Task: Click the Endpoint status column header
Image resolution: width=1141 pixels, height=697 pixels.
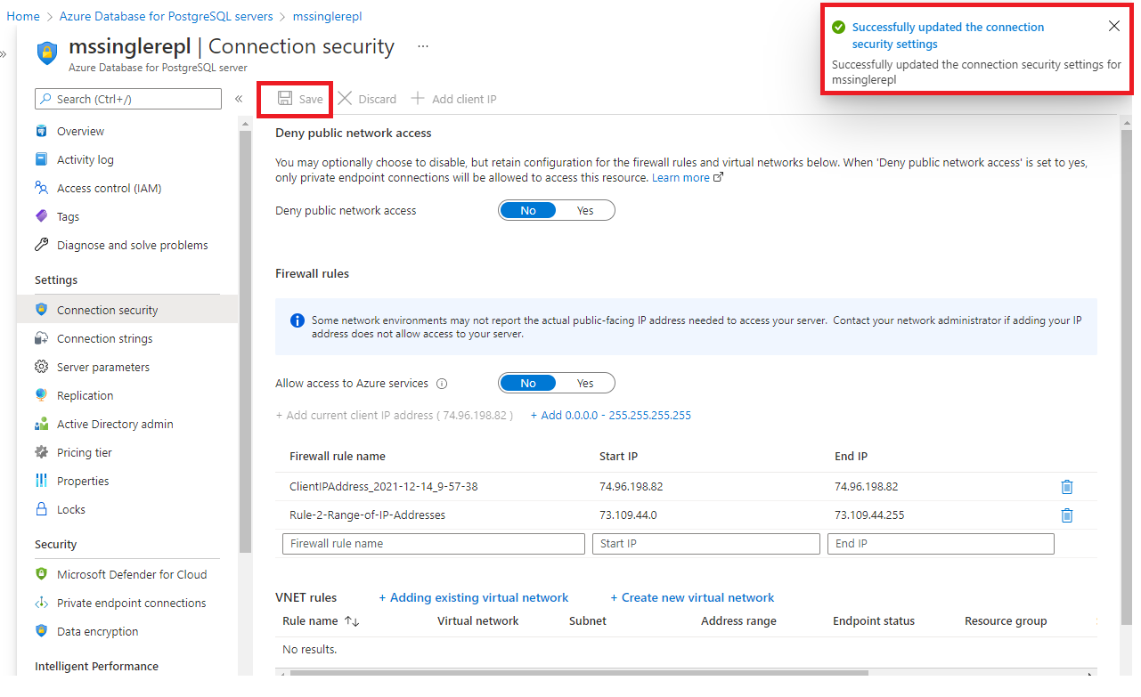Action: (874, 621)
